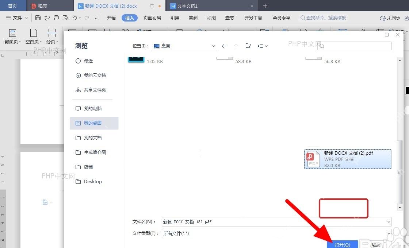409x248 pixels.
Task: Open 共享文件夹 in the sidebar
Action: coord(94,90)
